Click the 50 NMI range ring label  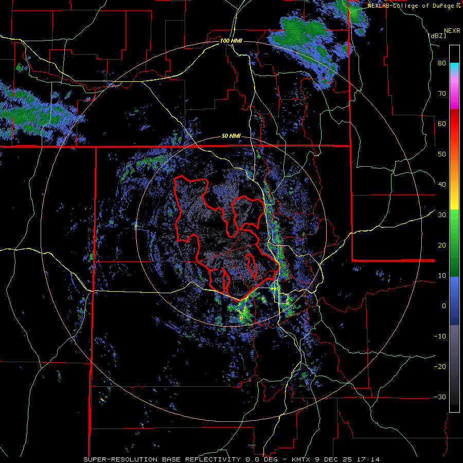[x=231, y=136]
